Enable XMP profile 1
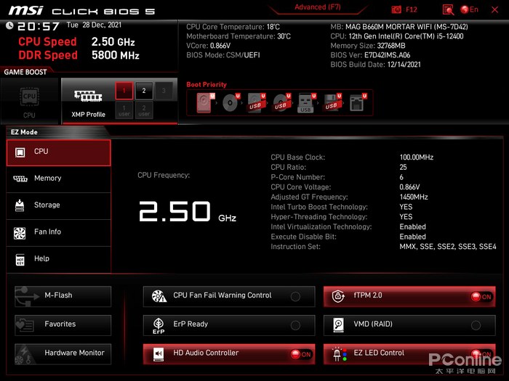The width and height of the screenshot is (509, 381). [124, 91]
